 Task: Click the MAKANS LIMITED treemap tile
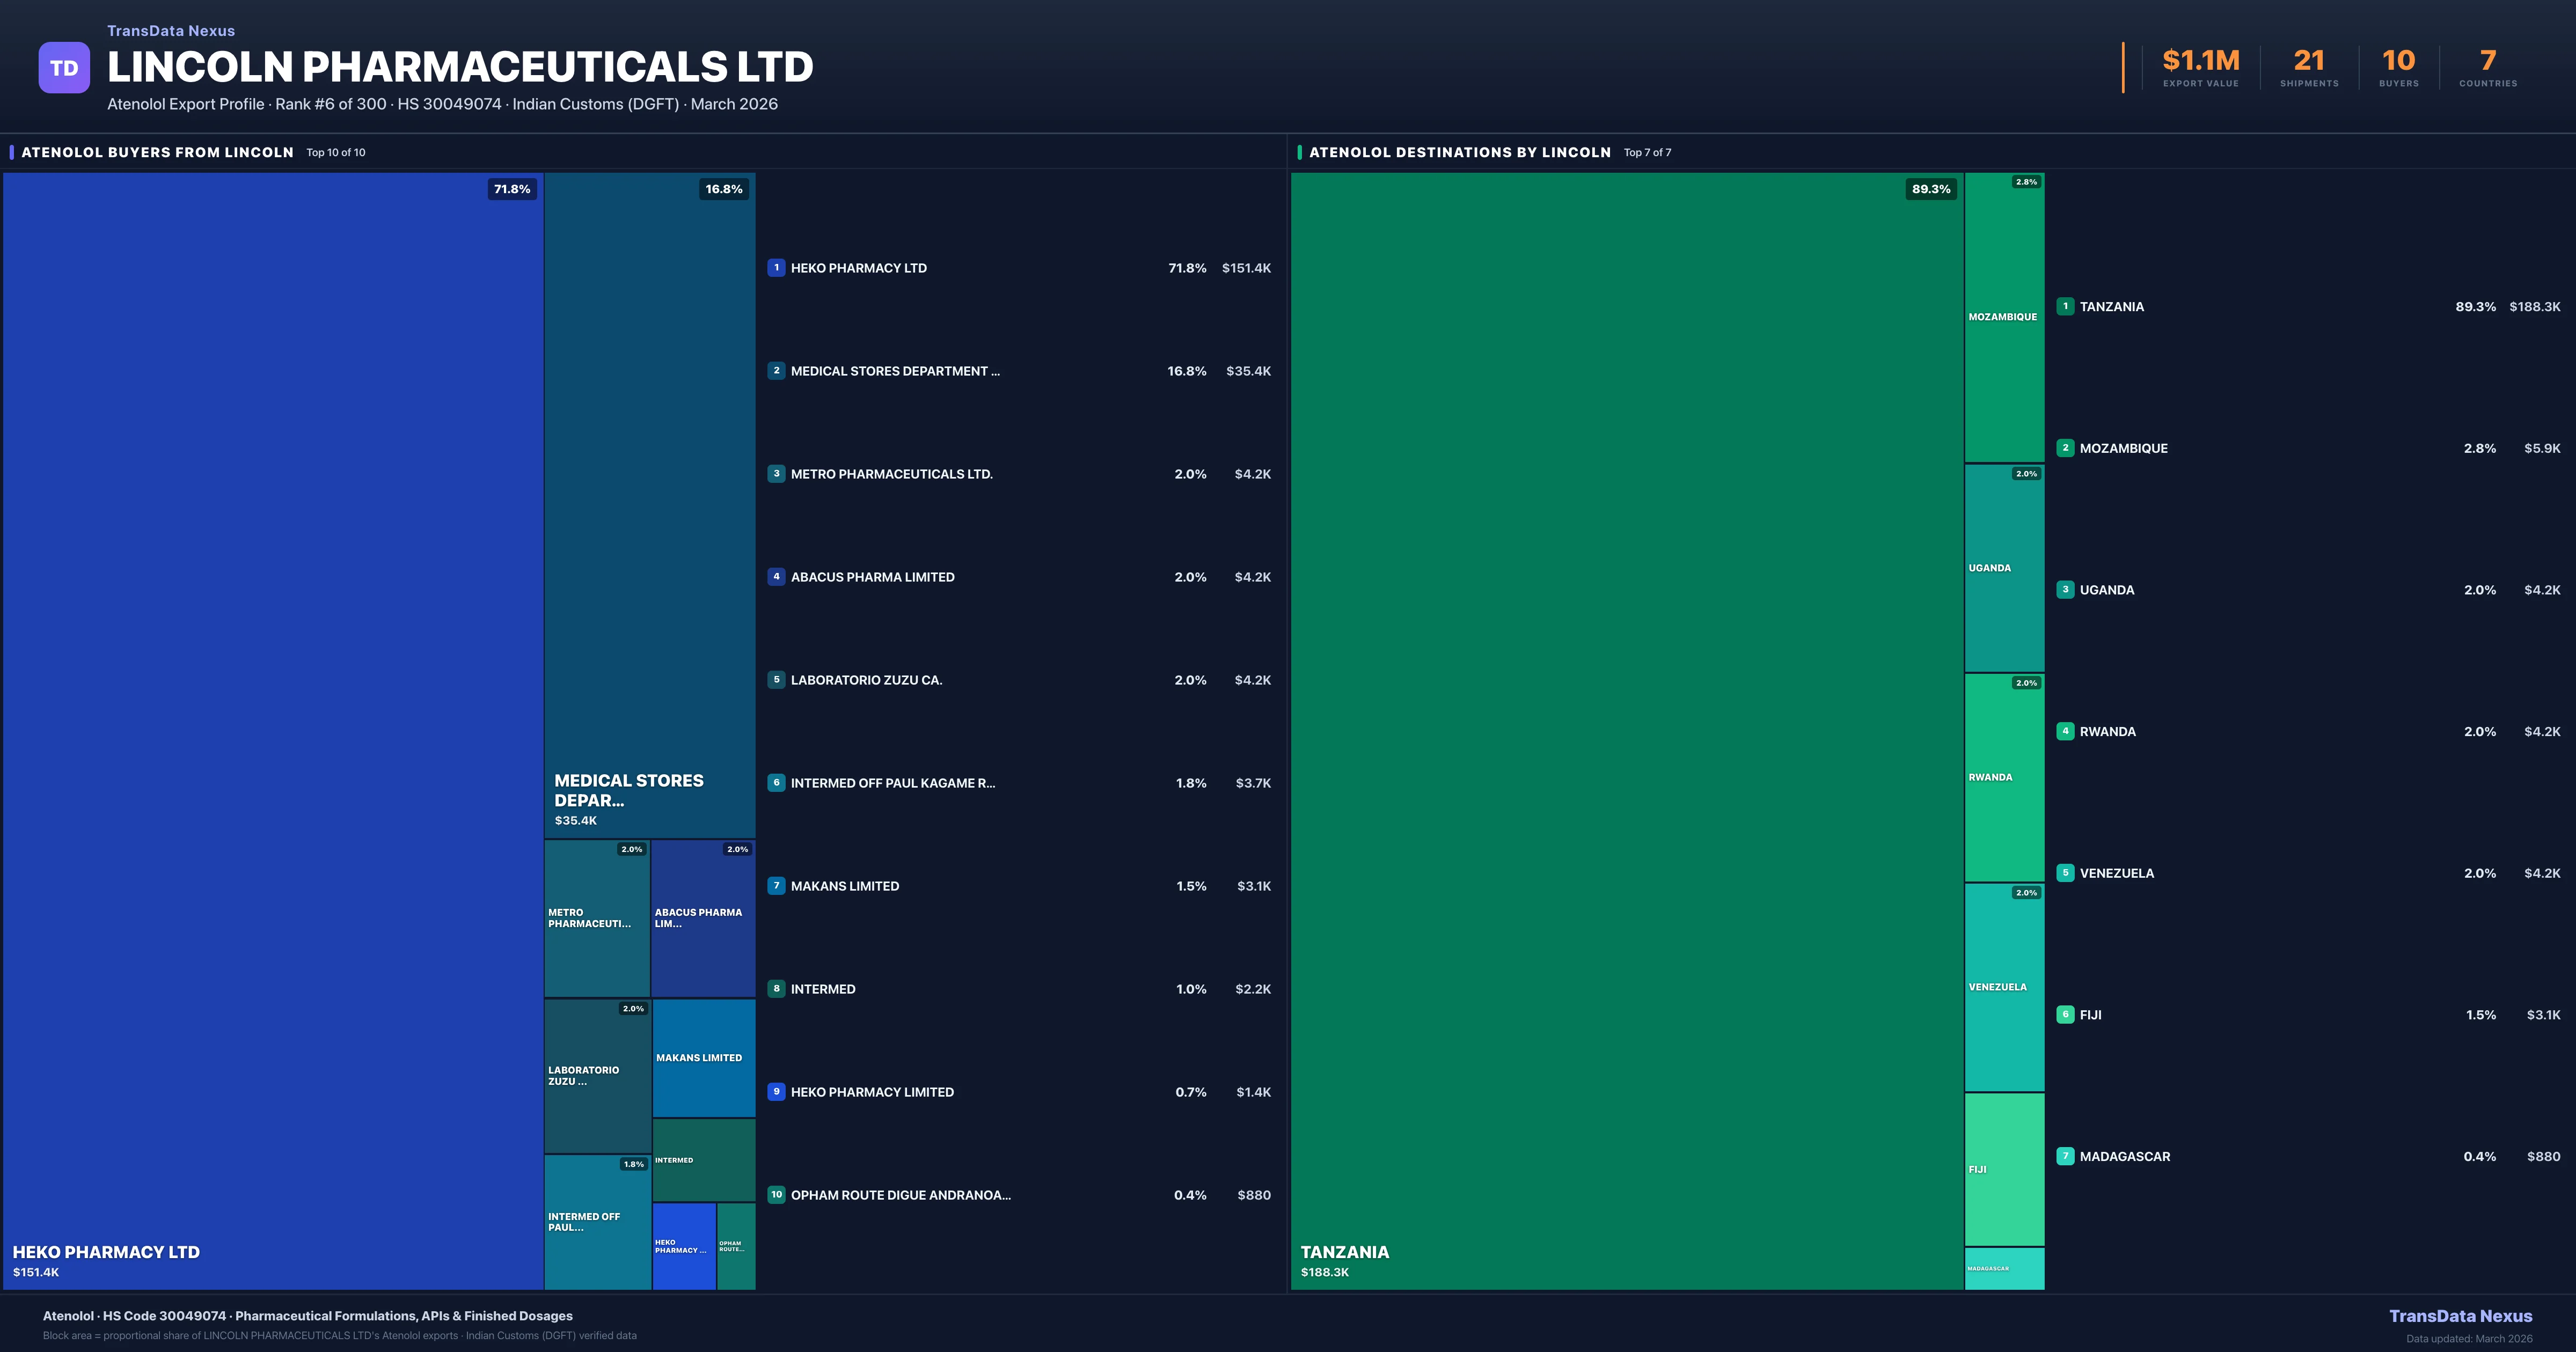click(703, 1058)
